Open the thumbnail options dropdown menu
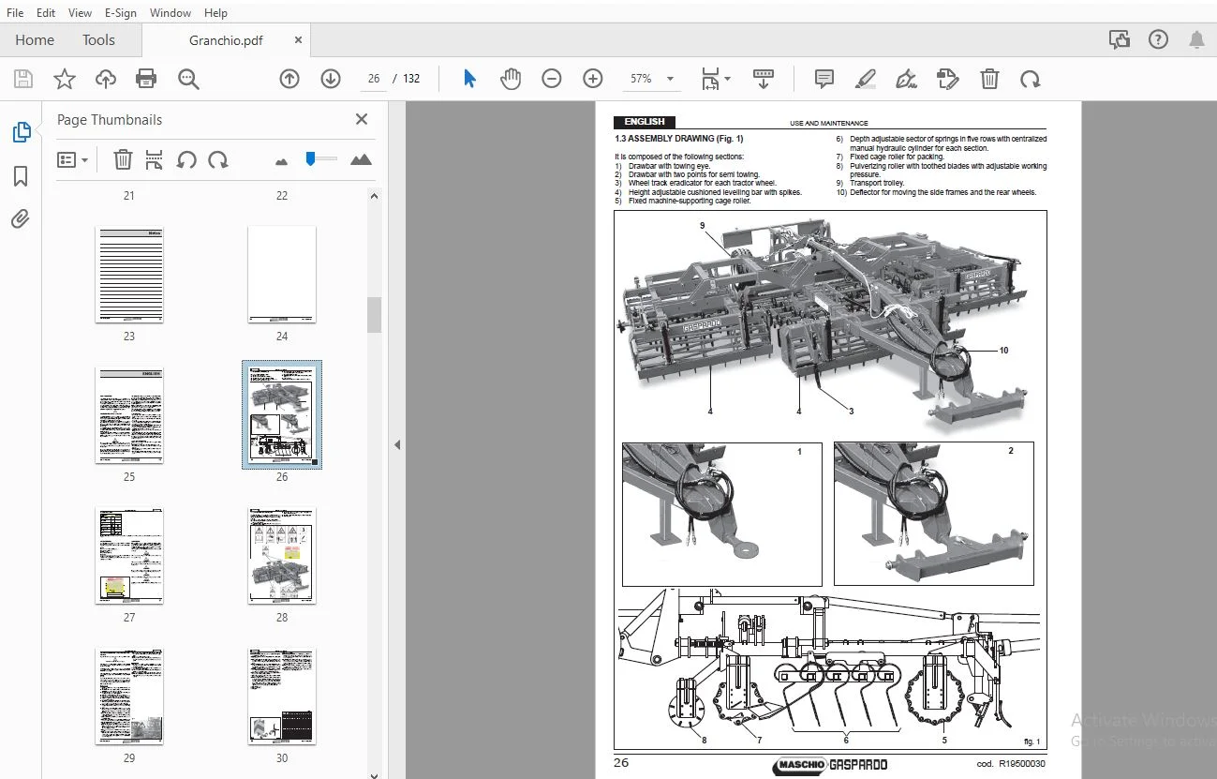Image resolution: width=1217 pixels, height=779 pixels. point(72,159)
